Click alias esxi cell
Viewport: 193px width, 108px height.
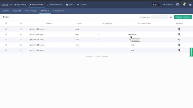tap(77, 40)
